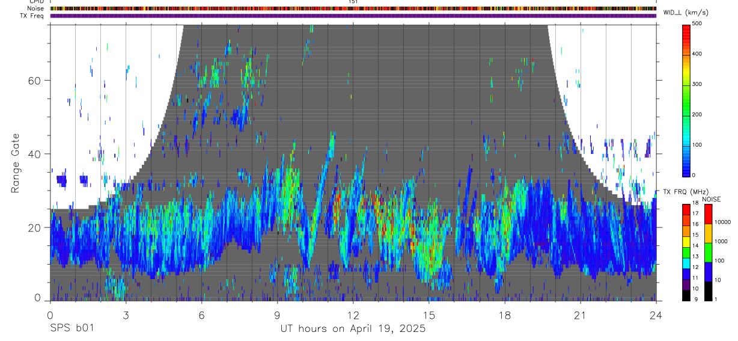The image size is (738, 341).
Task: Click the 1000 tick on the NOISE legend
Action: tap(720, 241)
